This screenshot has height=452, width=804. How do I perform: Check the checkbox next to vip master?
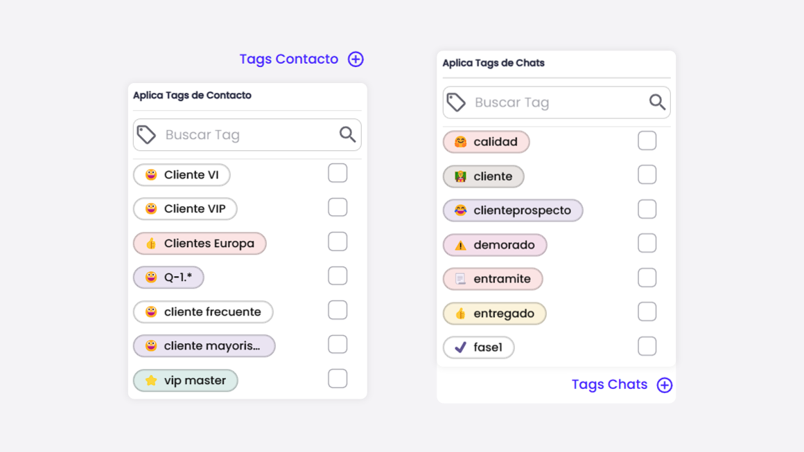(x=338, y=378)
